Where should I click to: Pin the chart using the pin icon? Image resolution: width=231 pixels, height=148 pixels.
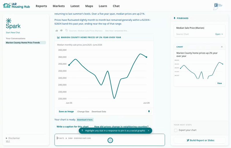click(149, 111)
